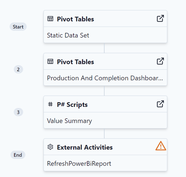Select the second Pivot Tables header title

[x=75, y=62]
